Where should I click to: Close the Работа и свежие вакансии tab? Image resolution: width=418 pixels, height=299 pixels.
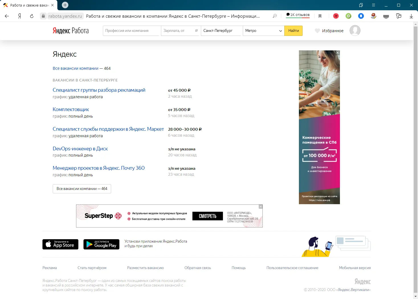click(x=52, y=5)
